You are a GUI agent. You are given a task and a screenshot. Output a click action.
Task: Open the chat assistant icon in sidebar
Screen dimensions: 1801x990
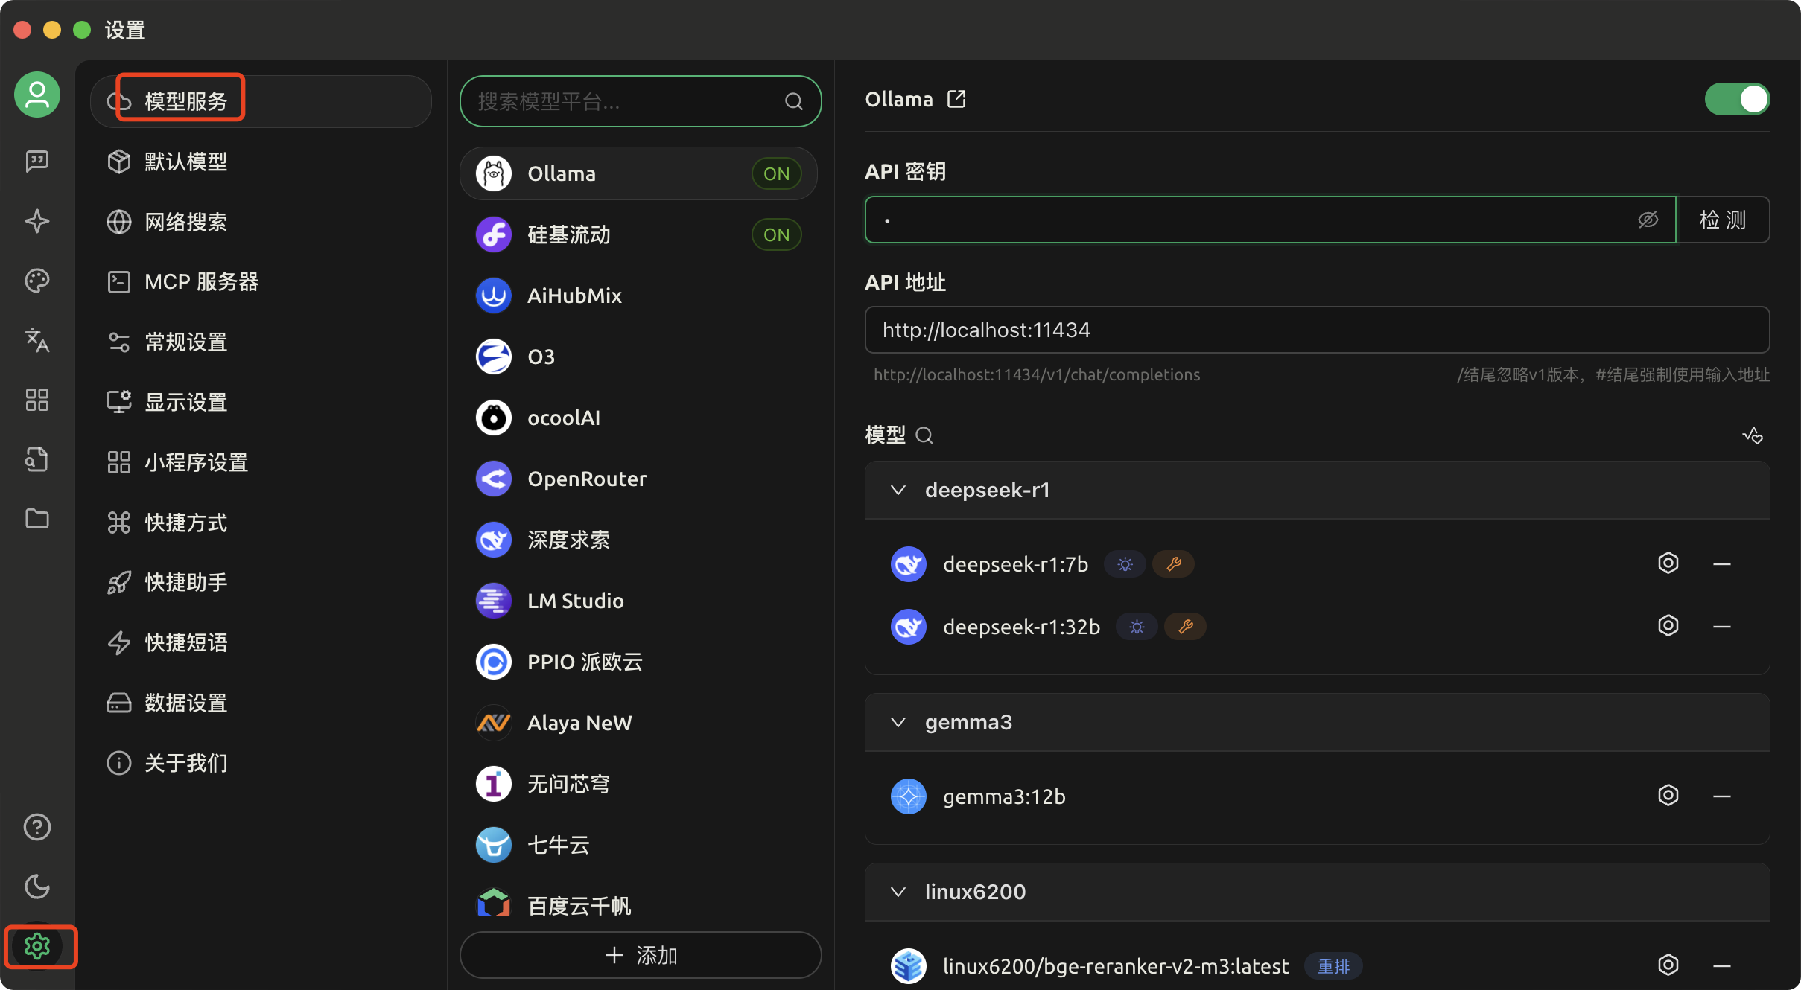37,161
